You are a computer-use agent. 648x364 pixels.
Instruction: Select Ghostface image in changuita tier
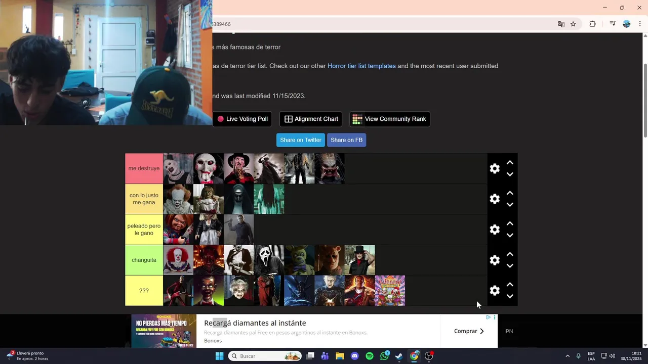click(x=269, y=260)
